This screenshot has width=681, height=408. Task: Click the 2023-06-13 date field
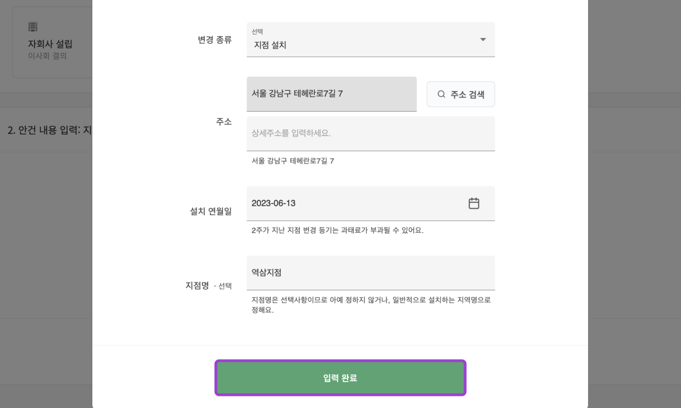click(x=370, y=203)
